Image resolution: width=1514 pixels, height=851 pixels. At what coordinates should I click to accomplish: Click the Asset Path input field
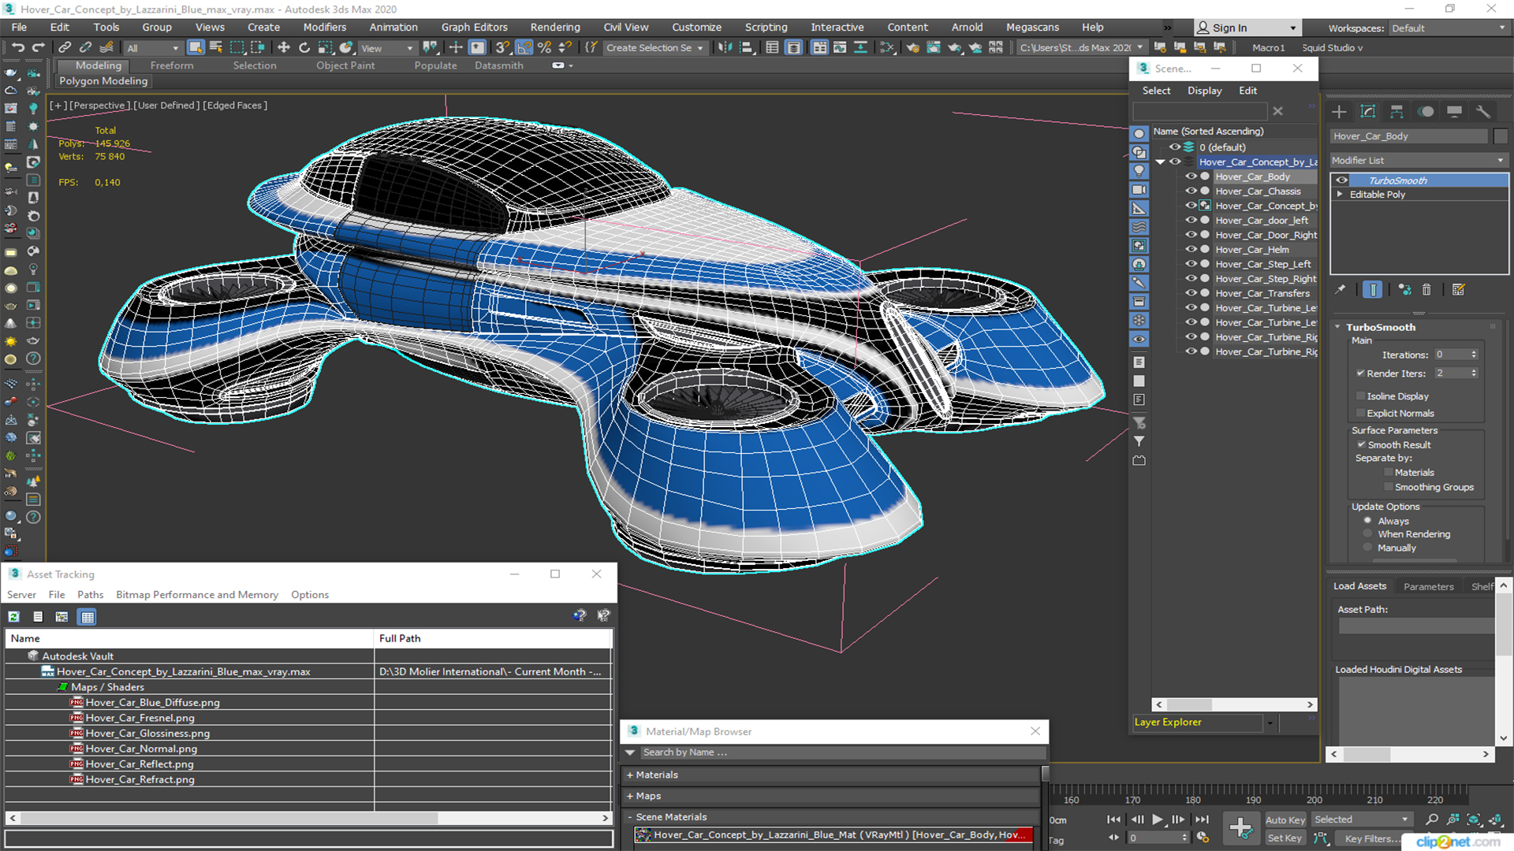click(1415, 626)
